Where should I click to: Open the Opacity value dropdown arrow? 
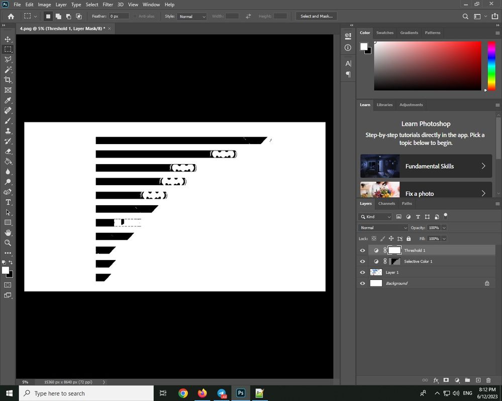point(444,228)
